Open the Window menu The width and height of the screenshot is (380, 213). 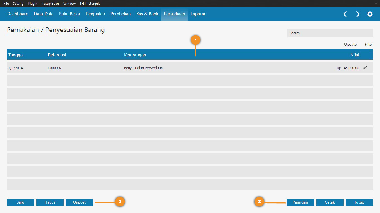click(x=70, y=4)
